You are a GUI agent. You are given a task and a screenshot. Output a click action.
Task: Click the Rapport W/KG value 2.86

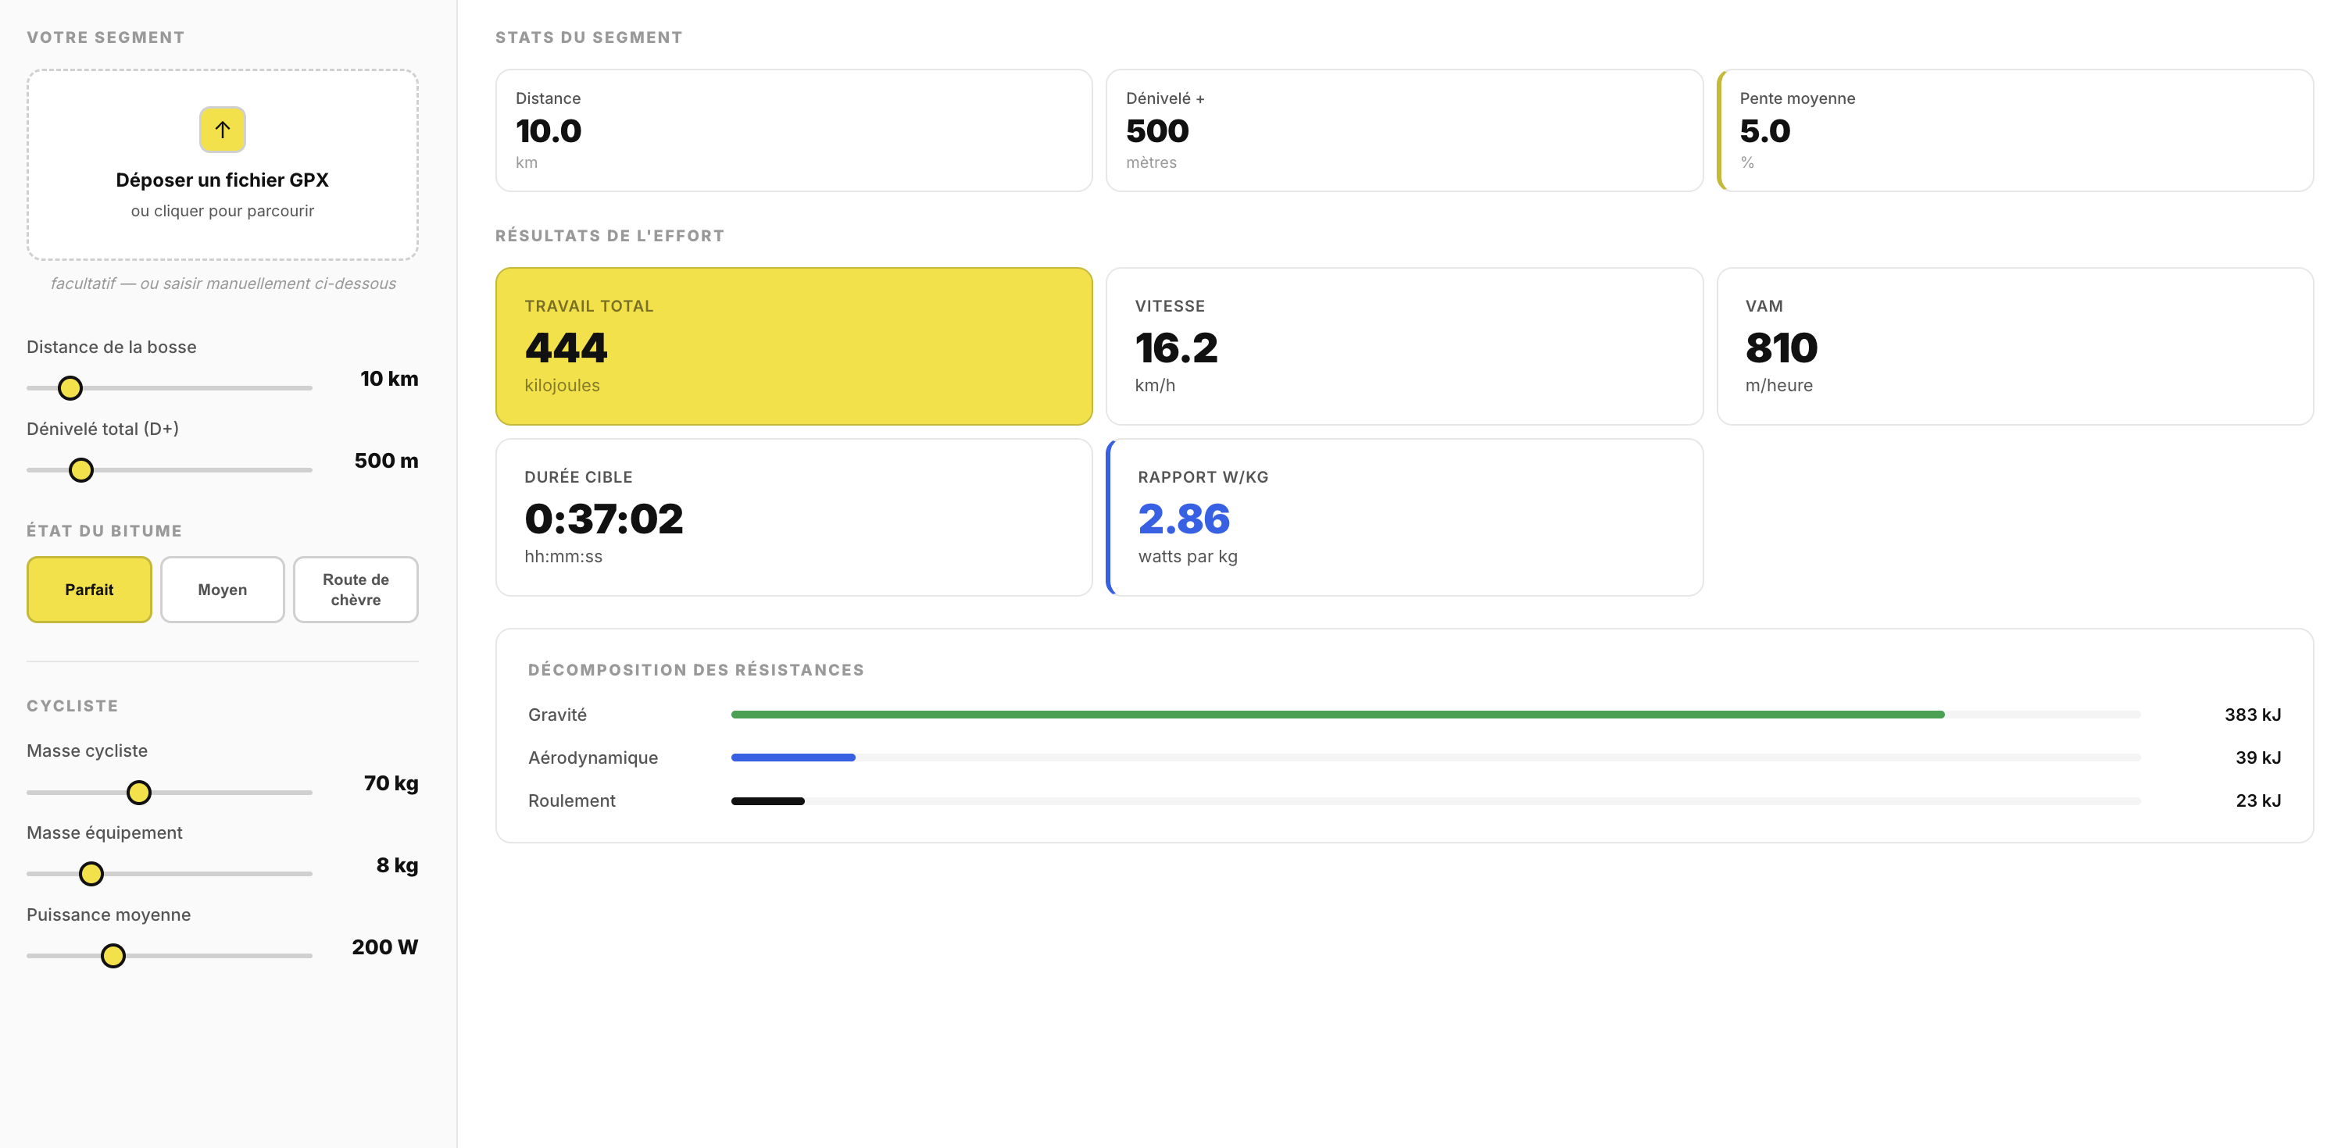tap(1183, 519)
